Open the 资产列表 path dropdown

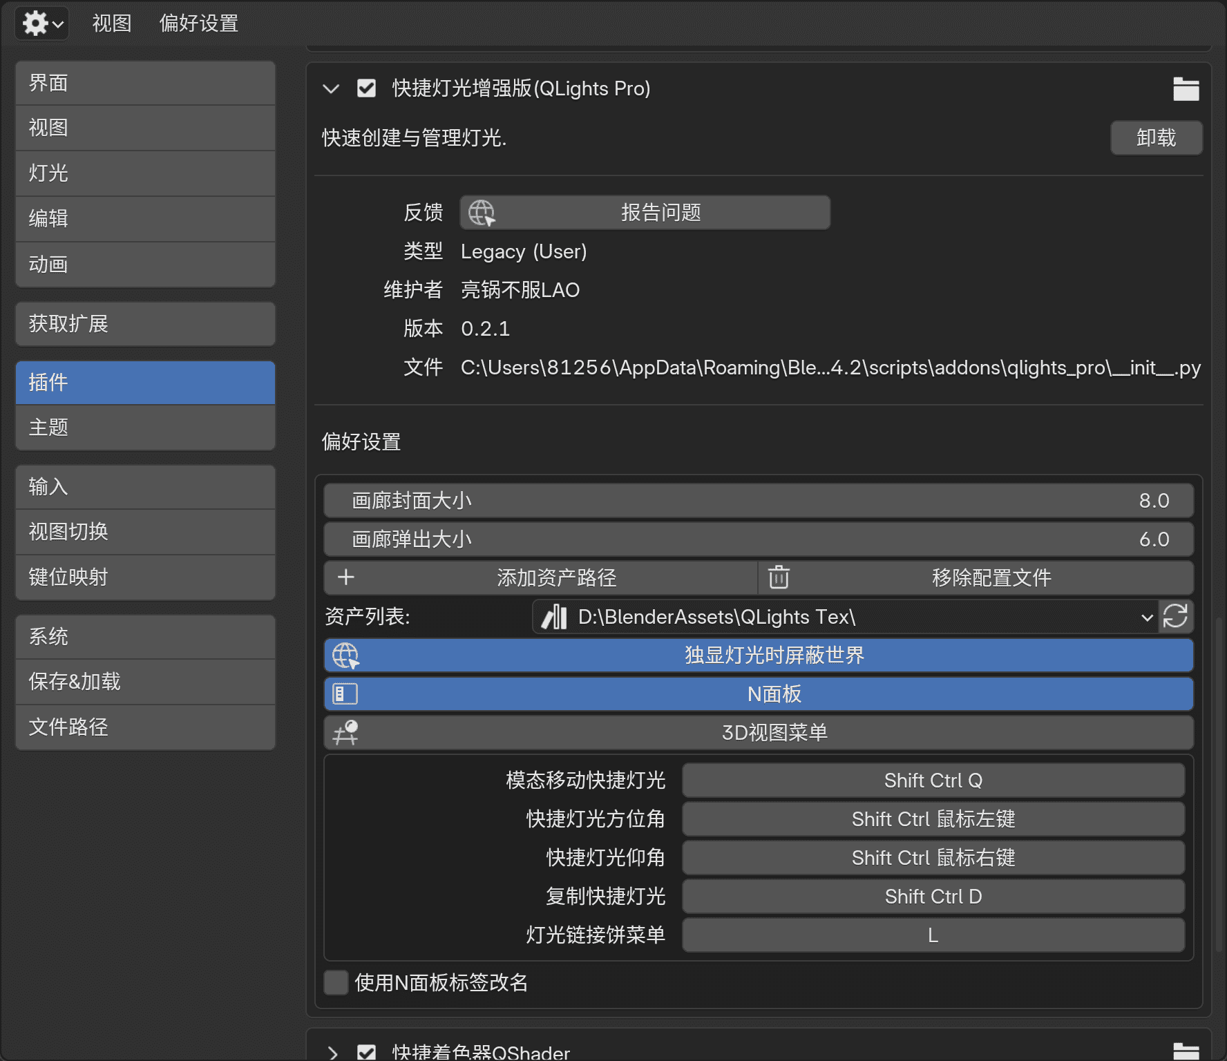(x=846, y=617)
